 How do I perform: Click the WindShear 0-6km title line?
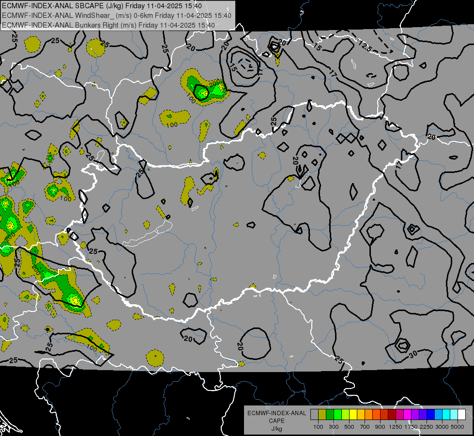117,16
